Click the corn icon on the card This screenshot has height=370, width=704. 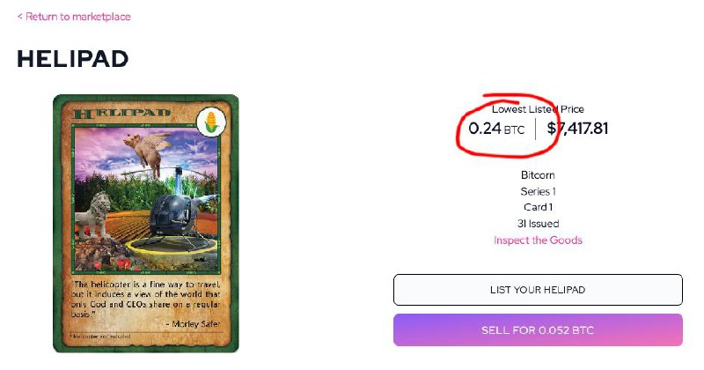(211, 122)
